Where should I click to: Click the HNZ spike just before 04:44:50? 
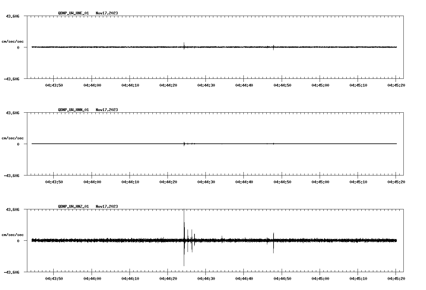(x=274, y=242)
